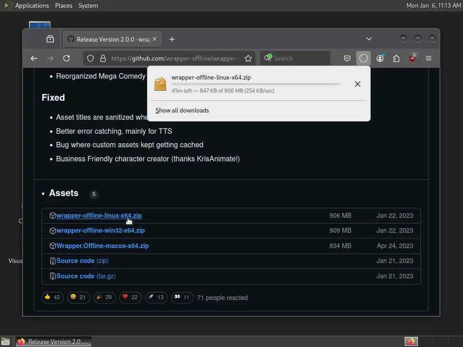Click the heart reaction with 22
Image resolution: width=463 pixels, height=347 pixels.
pos(130,297)
